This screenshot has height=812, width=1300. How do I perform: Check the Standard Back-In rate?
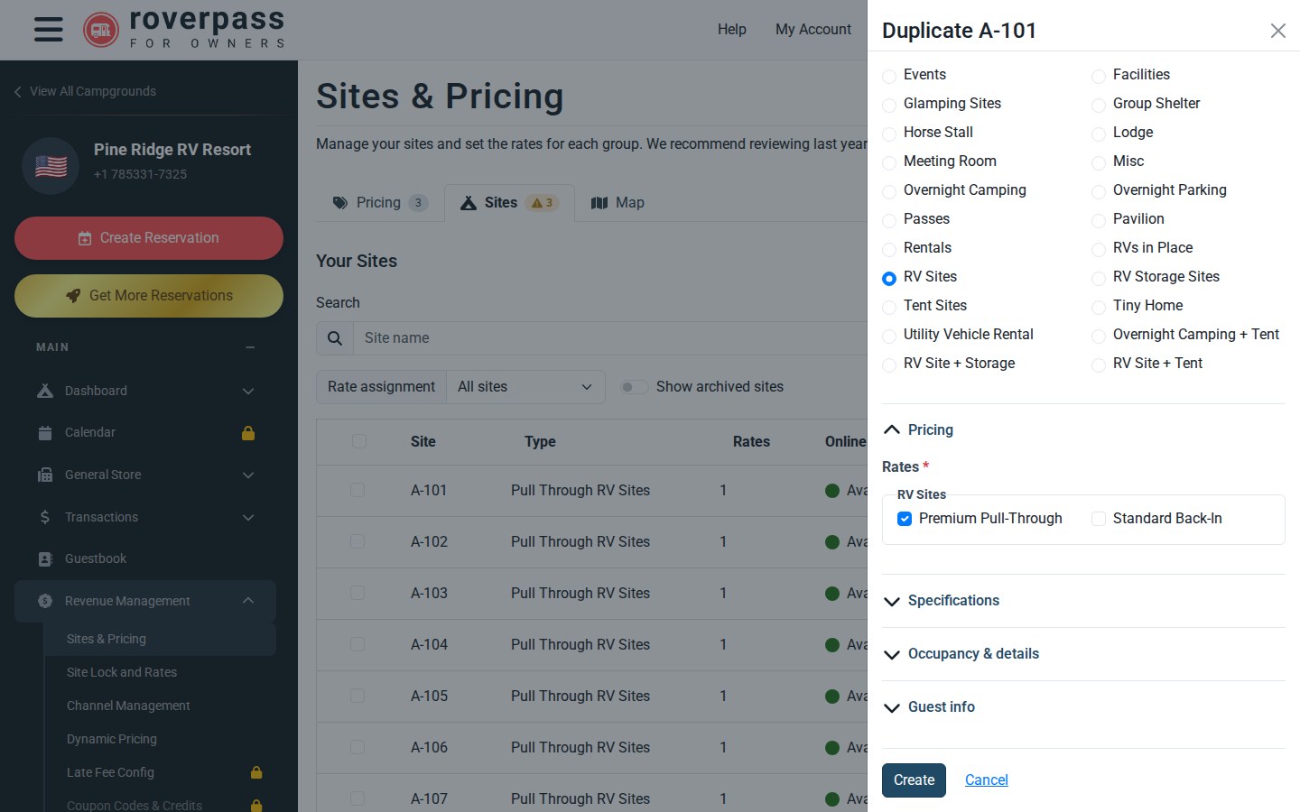click(x=1099, y=519)
